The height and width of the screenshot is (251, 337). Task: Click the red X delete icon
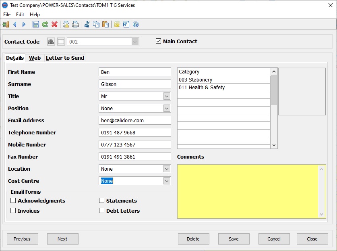point(54,25)
